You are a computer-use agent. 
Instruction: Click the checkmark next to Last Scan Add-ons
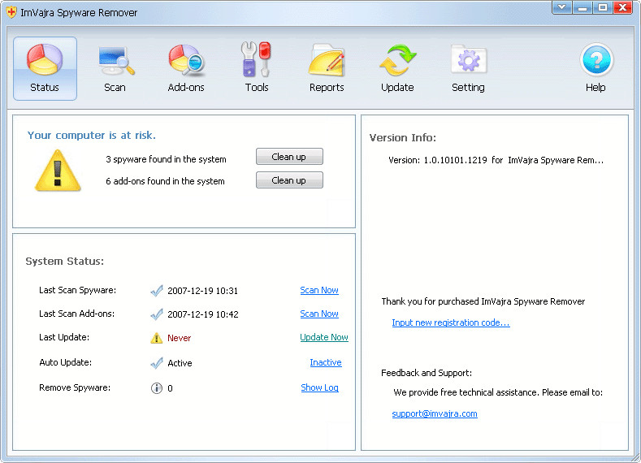[157, 314]
